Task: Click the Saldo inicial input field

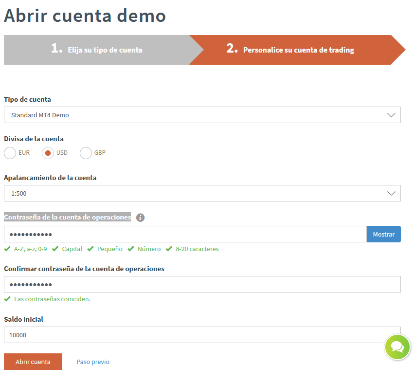Action: point(202,335)
